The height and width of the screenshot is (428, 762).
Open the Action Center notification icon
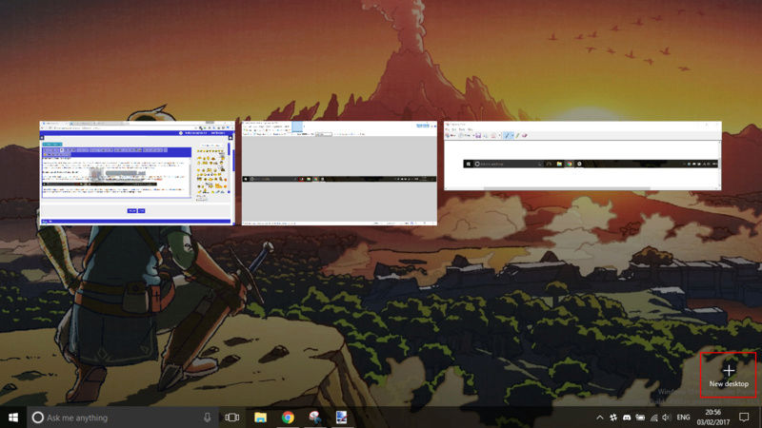[744, 418]
